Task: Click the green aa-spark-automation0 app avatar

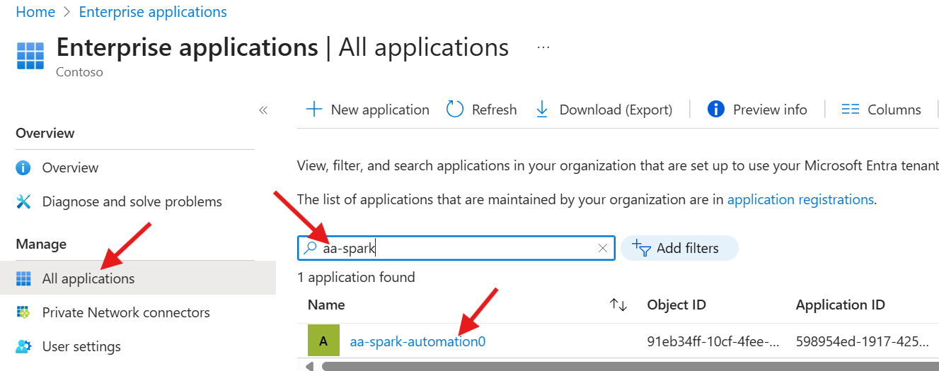Action: 323,341
